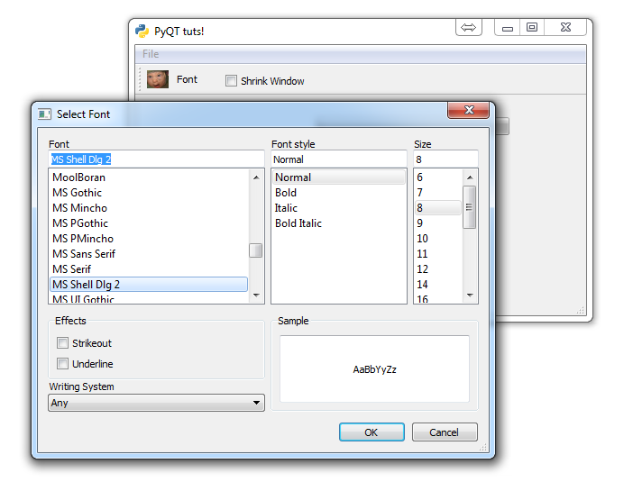Screen dimensions: 633x491
Task: Click the font list scrollbar thumb
Action: [256, 250]
